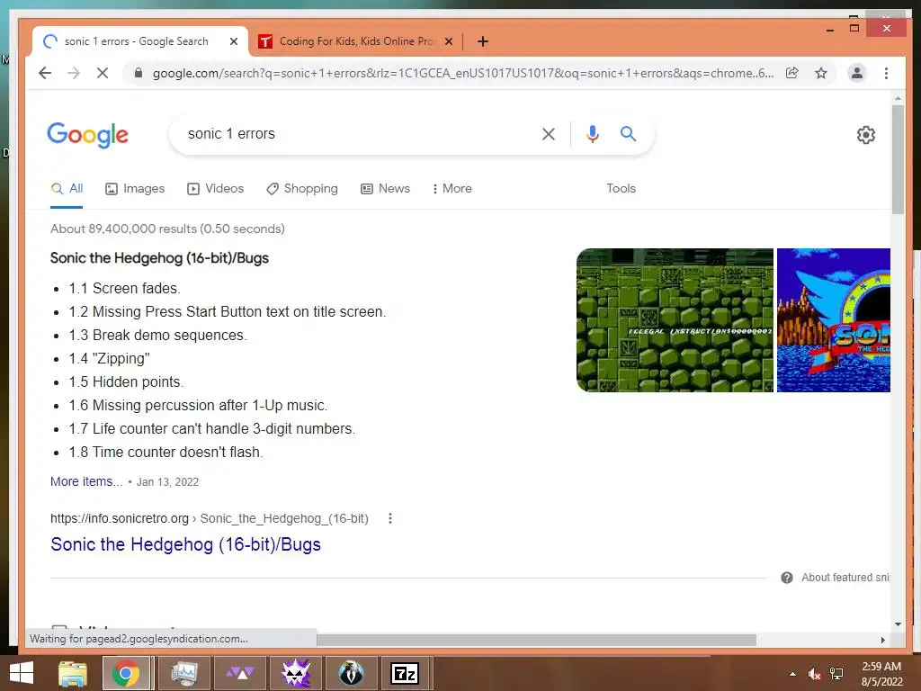Switch to Images results
Image resolution: width=921 pixels, height=691 pixels.
click(x=135, y=189)
